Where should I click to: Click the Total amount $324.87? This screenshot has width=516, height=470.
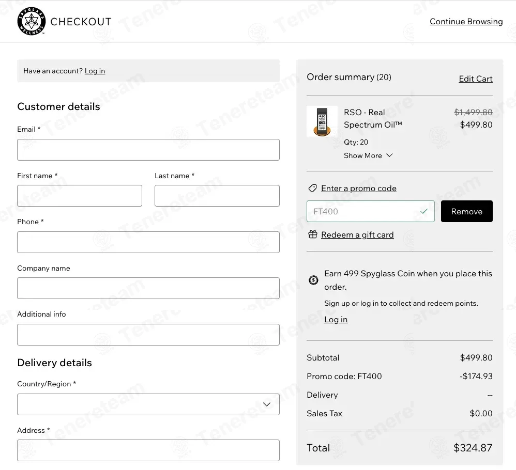point(473,448)
